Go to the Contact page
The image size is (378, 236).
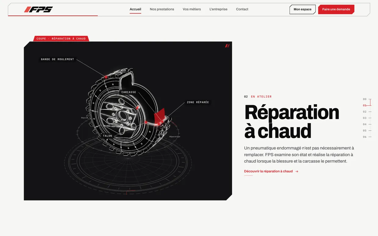tap(242, 9)
